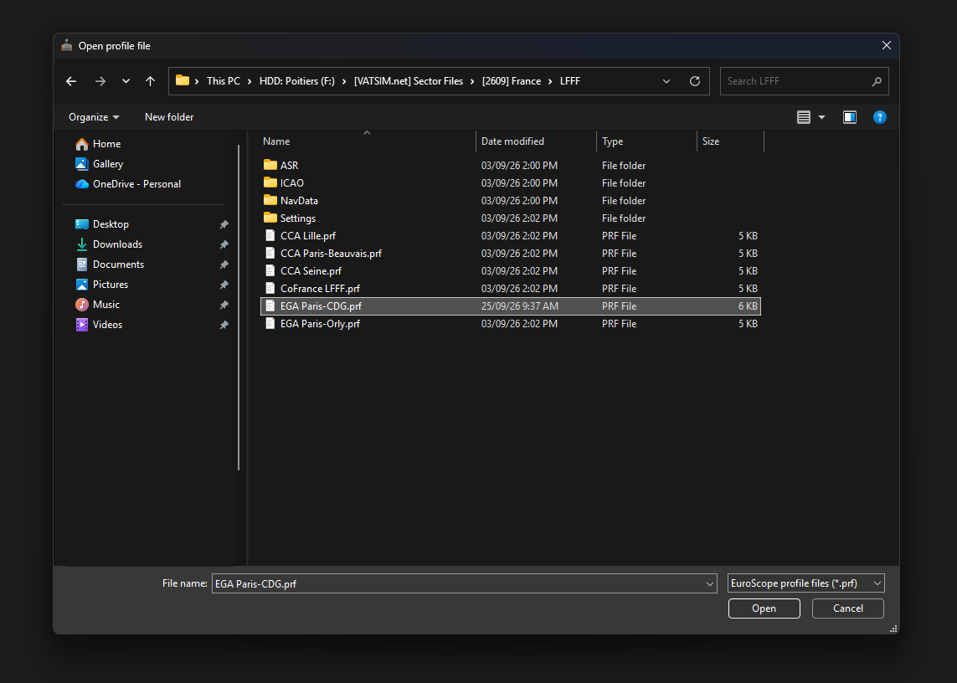Go to the Downloads folder
Viewport: 957px width, 683px height.
(109, 244)
